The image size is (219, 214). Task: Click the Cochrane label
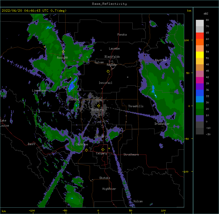click(x=82, y=144)
